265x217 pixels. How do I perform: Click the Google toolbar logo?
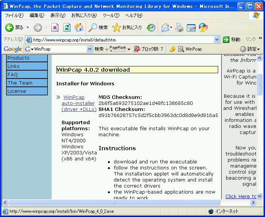tap(13, 49)
